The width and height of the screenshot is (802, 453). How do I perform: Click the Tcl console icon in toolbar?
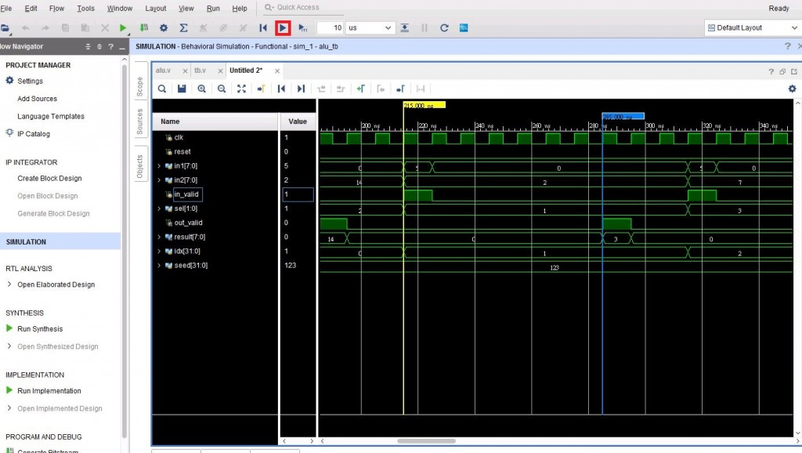464,27
